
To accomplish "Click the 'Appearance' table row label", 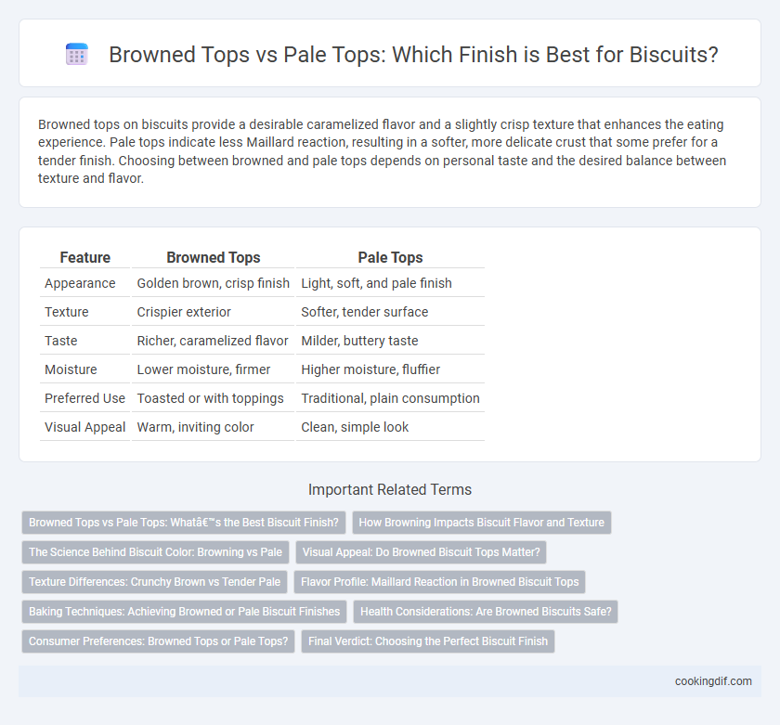I will pos(80,283).
